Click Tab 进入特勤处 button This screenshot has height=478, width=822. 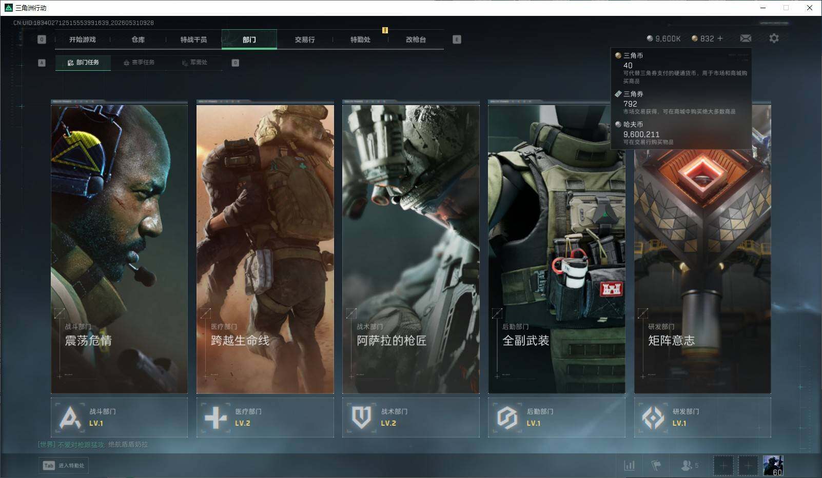pos(64,465)
